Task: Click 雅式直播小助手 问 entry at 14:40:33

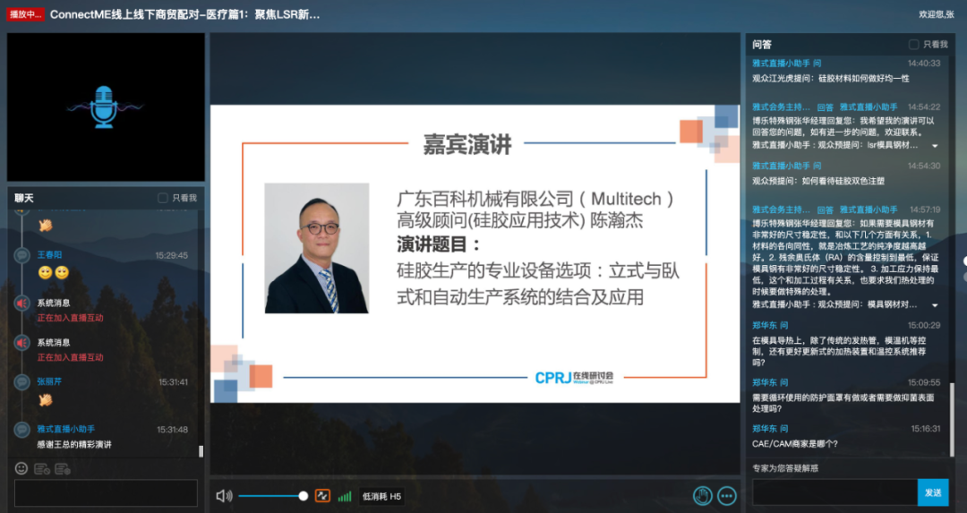Action: click(786, 64)
